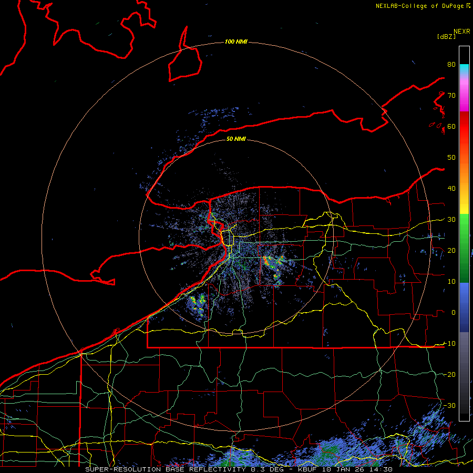Click the "NEXR" legend title
473x473 pixels.
461,32
